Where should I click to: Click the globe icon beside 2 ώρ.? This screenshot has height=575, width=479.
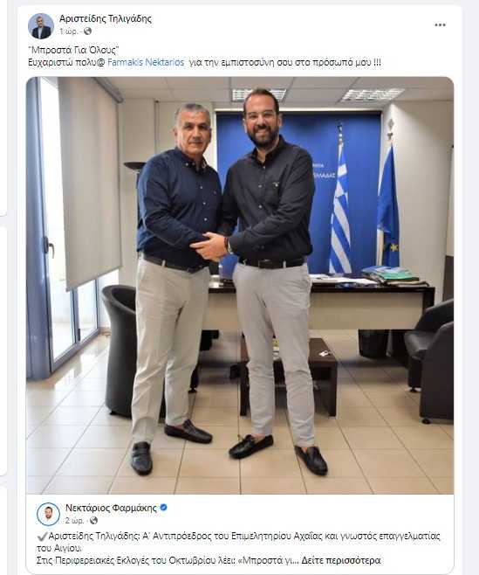pyautogui.click(x=93, y=520)
